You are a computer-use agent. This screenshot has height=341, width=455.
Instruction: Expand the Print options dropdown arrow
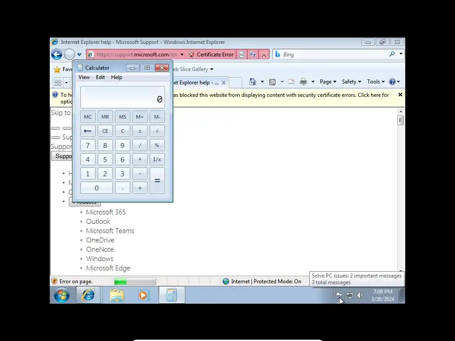coord(313,82)
